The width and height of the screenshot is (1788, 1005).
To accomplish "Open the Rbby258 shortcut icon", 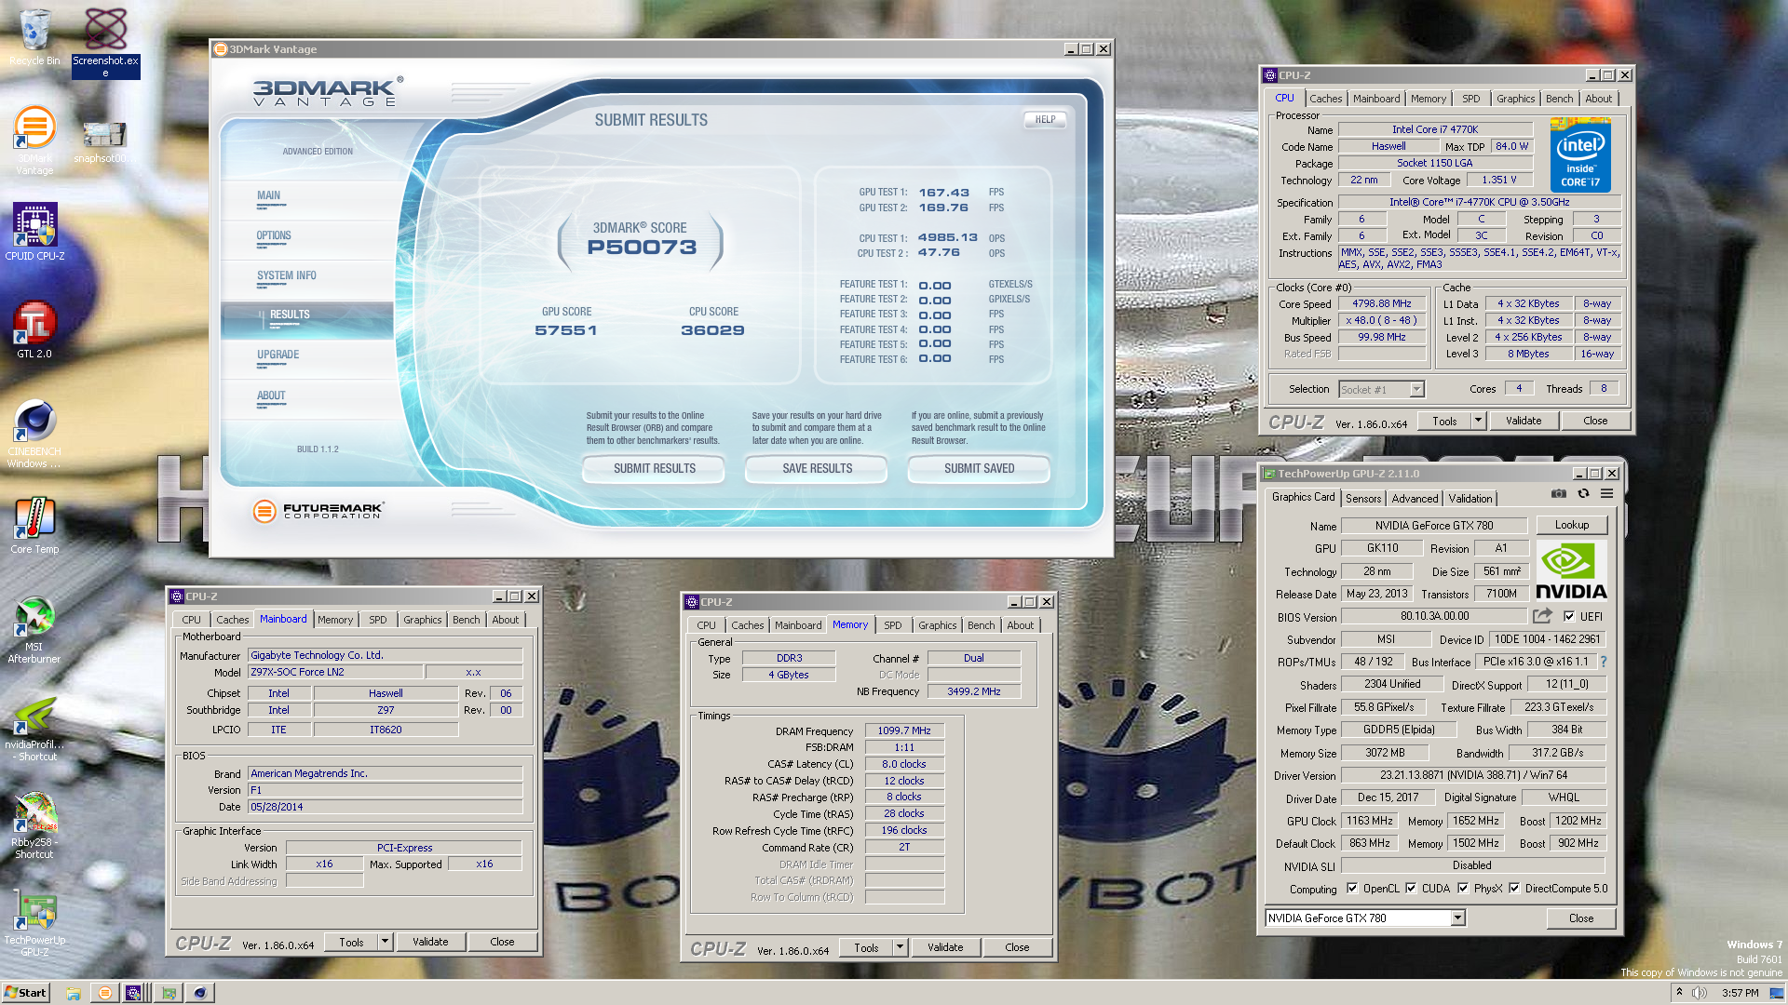I will pyautogui.click(x=34, y=825).
